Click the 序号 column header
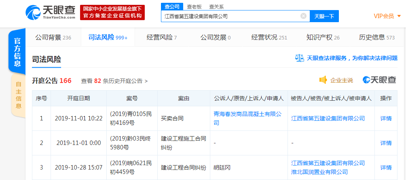The width and height of the screenshot is (406, 180). point(41,98)
